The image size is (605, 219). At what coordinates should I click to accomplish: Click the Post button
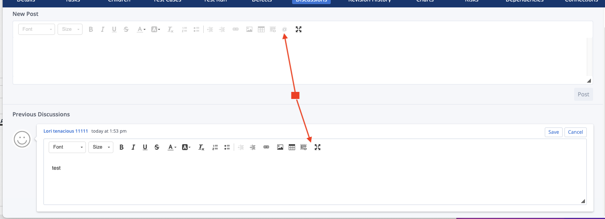(x=583, y=94)
